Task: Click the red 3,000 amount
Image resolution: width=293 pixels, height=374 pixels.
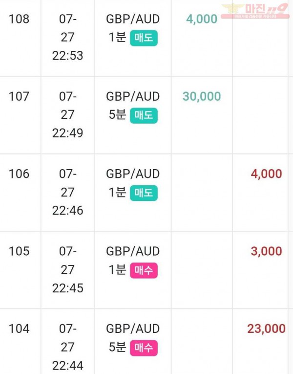Action: tap(266, 251)
